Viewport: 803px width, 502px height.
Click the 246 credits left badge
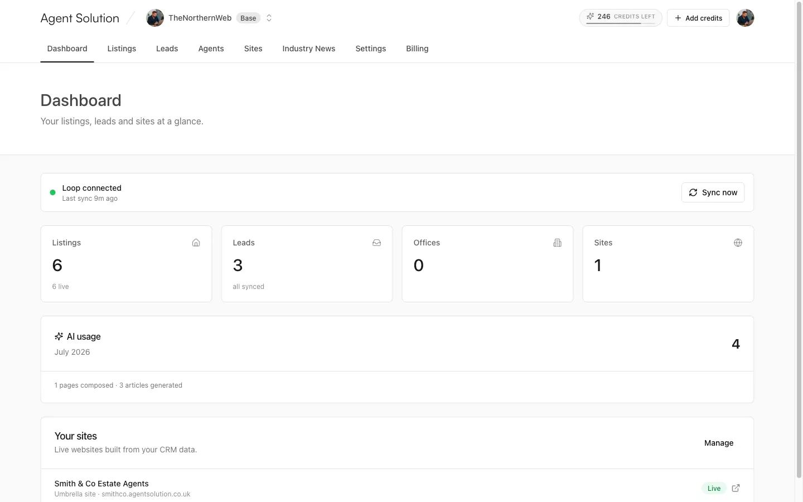click(621, 18)
